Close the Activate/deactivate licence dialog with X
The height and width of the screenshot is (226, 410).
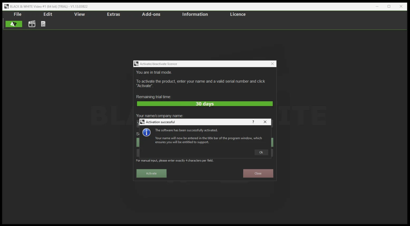[272, 64]
